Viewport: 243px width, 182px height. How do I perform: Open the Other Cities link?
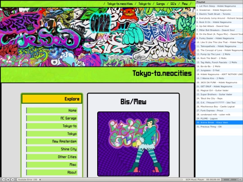[52, 157]
